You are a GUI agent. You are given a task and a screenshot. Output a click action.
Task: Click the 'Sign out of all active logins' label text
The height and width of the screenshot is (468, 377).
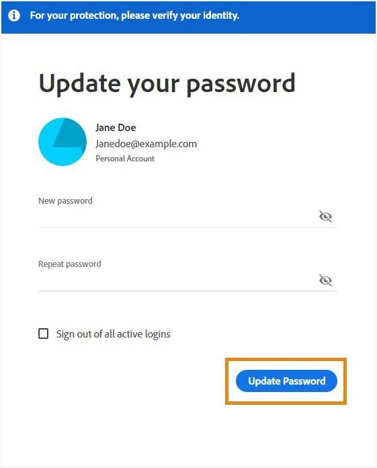pyautogui.click(x=114, y=334)
